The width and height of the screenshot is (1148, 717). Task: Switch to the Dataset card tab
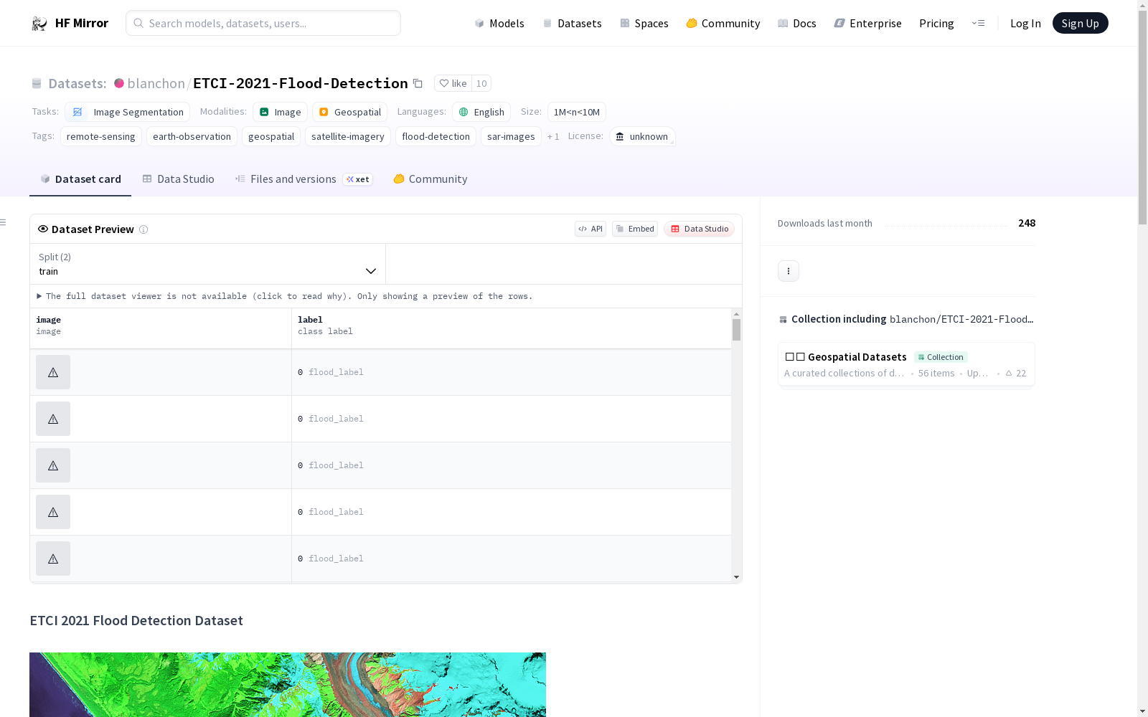tap(80, 179)
